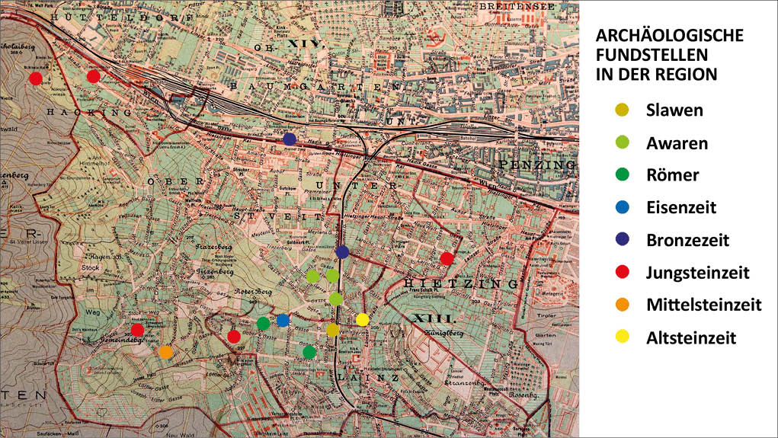Click the 'BAUMGARTEN' district label

(x=315, y=86)
